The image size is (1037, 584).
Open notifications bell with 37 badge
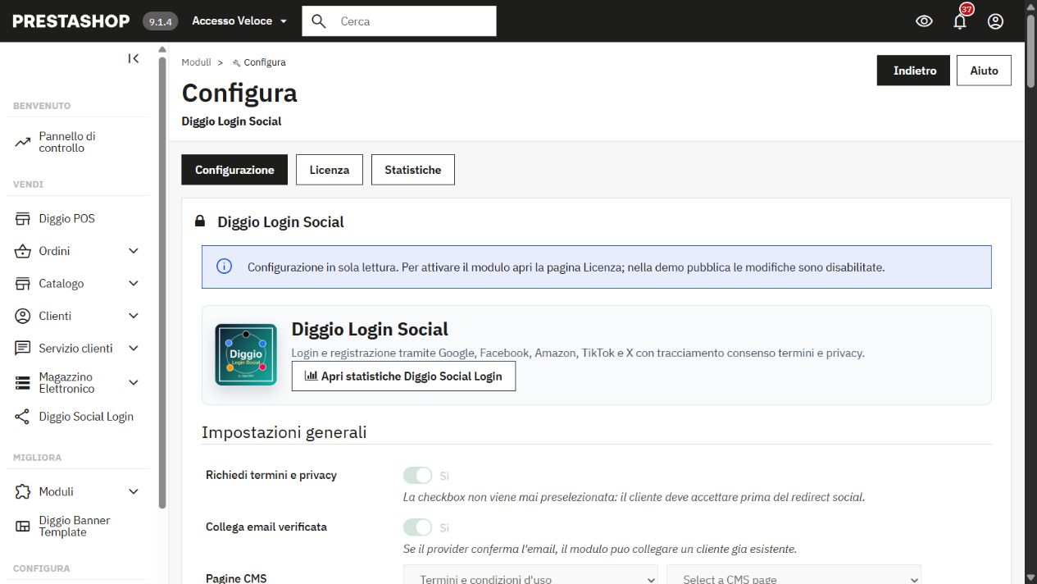point(960,21)
